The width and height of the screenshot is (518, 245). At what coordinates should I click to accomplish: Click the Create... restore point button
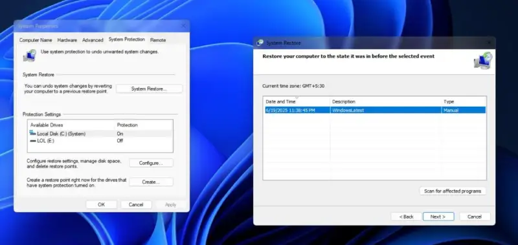click(151, 182)
